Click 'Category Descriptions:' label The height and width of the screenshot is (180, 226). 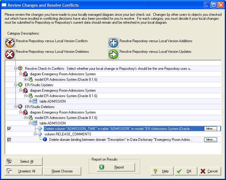click(23, 33)
